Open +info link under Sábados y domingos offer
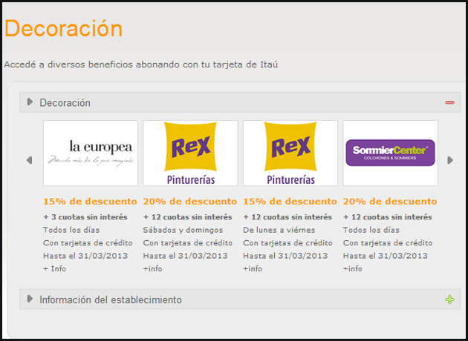The width and height of the screenshot is (468, 341). click(152, 268)
